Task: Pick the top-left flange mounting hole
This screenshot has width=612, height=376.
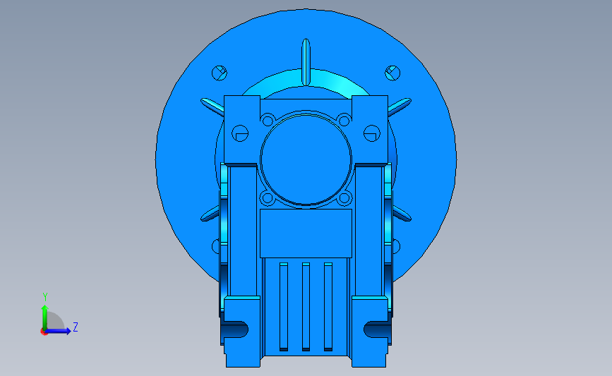Action: click(220, 73)
